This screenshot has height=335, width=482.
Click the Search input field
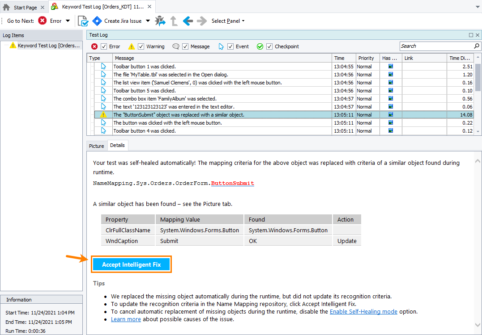[436, 46]
